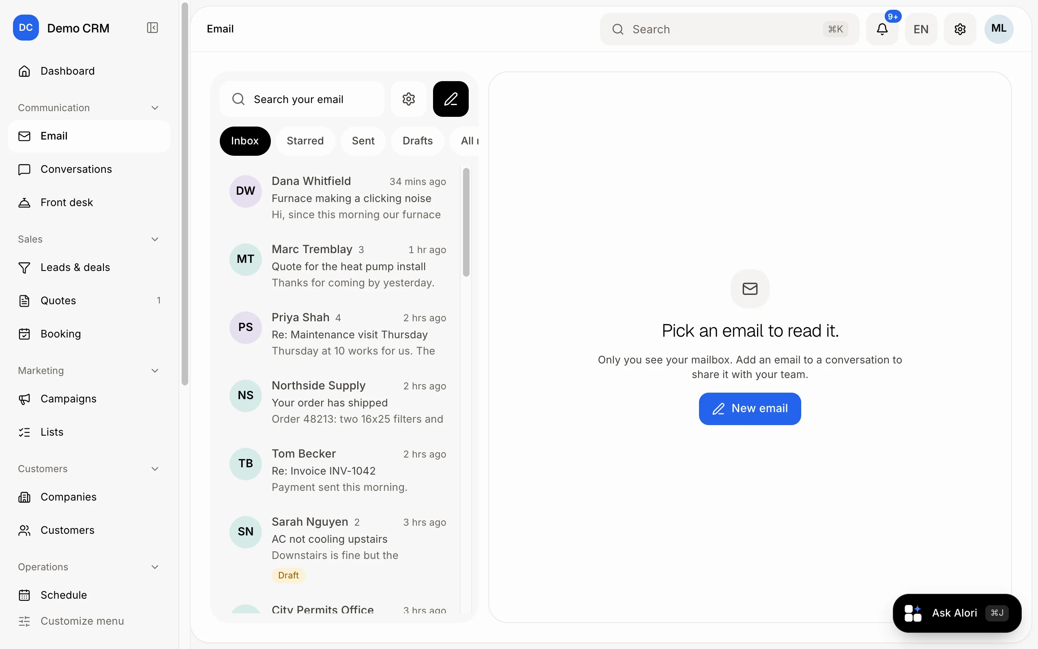Click the global Search field
The image size is (1038, 649).
tap(729, 29)
